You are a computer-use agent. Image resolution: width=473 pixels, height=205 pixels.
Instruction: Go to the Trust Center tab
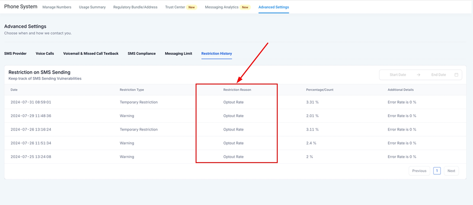tap(175, 7)
